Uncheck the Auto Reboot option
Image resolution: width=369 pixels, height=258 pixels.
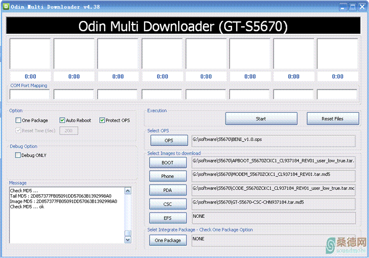coord(62,120)
